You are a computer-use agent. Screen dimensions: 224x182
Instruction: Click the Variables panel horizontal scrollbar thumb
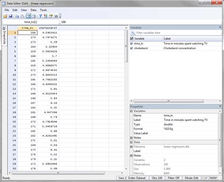(169, 101)
